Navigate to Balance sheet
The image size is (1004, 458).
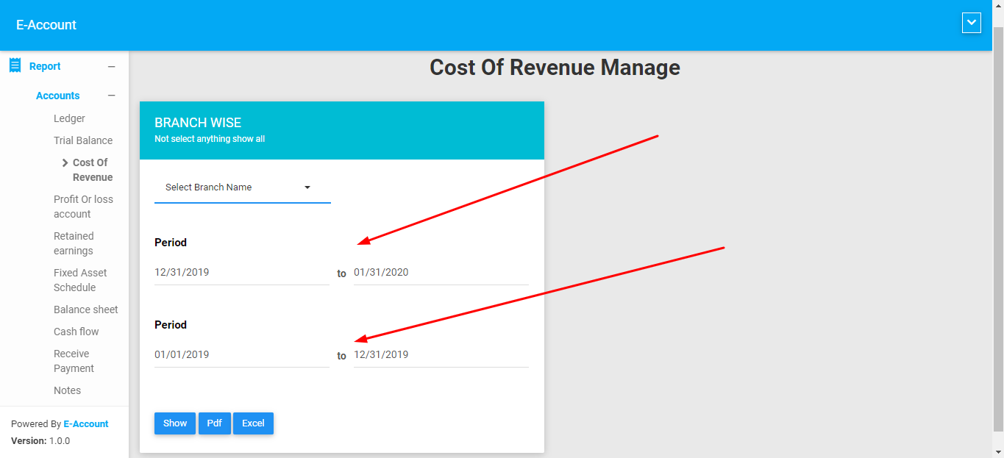click(x=85, y=309)
